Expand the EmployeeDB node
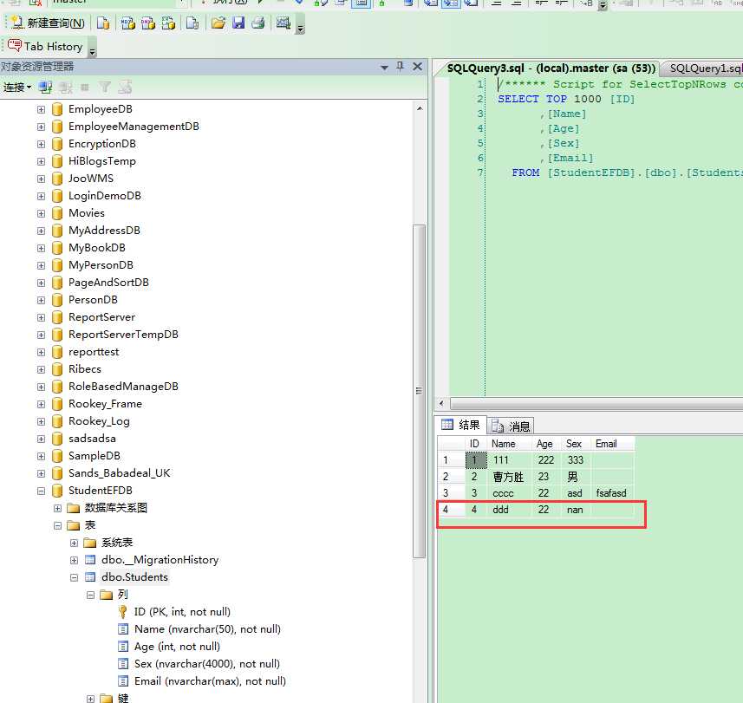 point(42,109)
